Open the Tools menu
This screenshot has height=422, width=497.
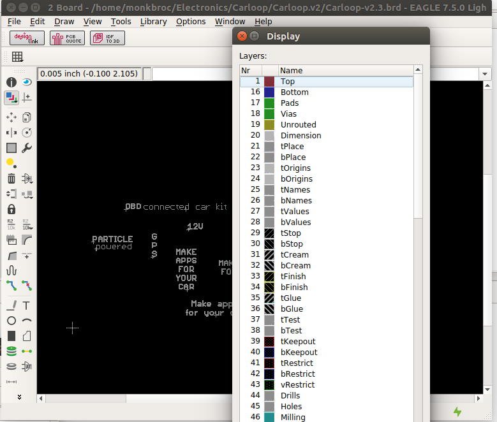tap(121, 22)
